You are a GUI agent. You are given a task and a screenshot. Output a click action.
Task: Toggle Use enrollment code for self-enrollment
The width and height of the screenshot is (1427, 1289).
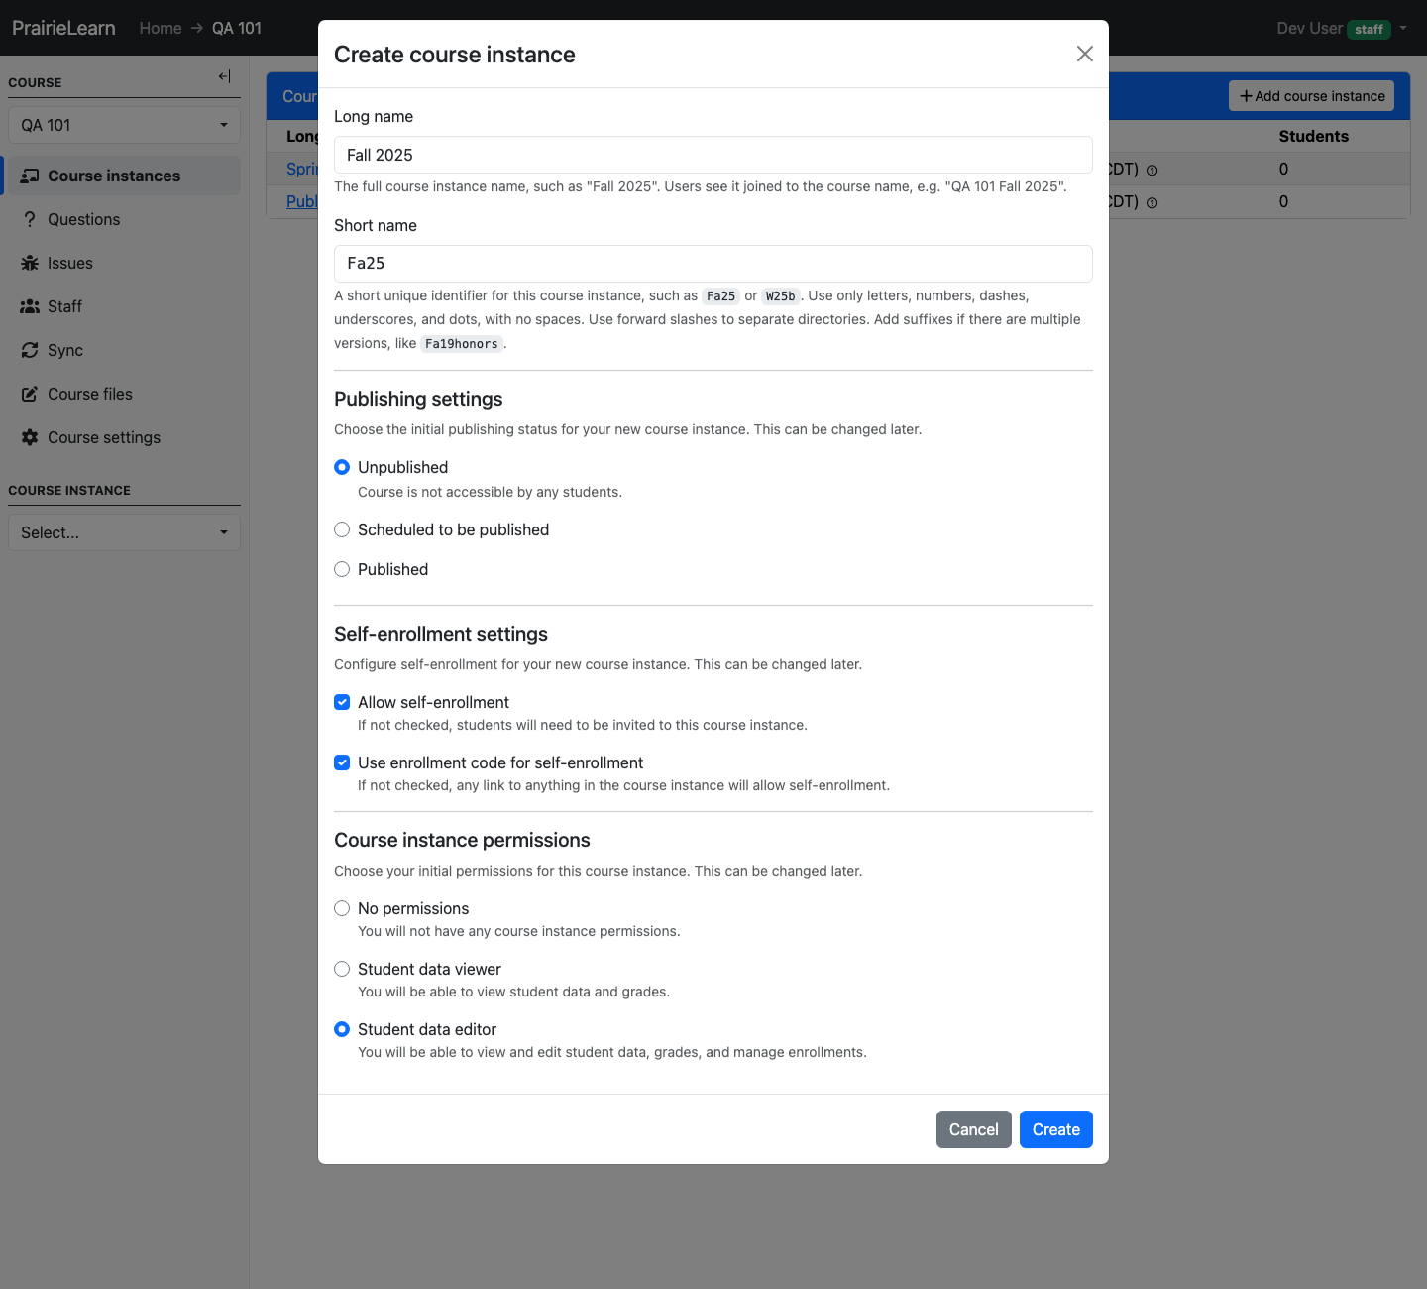(342, 762)
